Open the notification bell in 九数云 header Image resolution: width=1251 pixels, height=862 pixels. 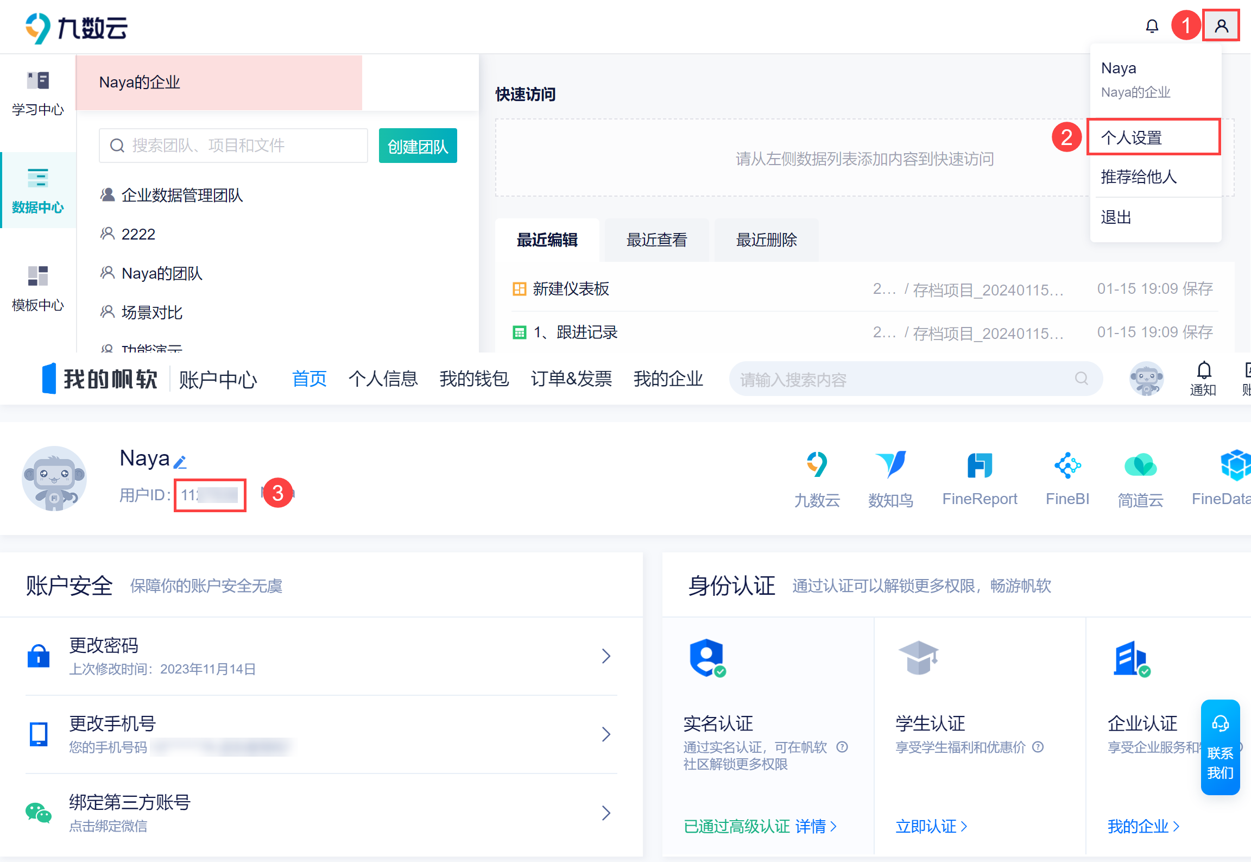pyautogui.click(x=1152, y=26)
